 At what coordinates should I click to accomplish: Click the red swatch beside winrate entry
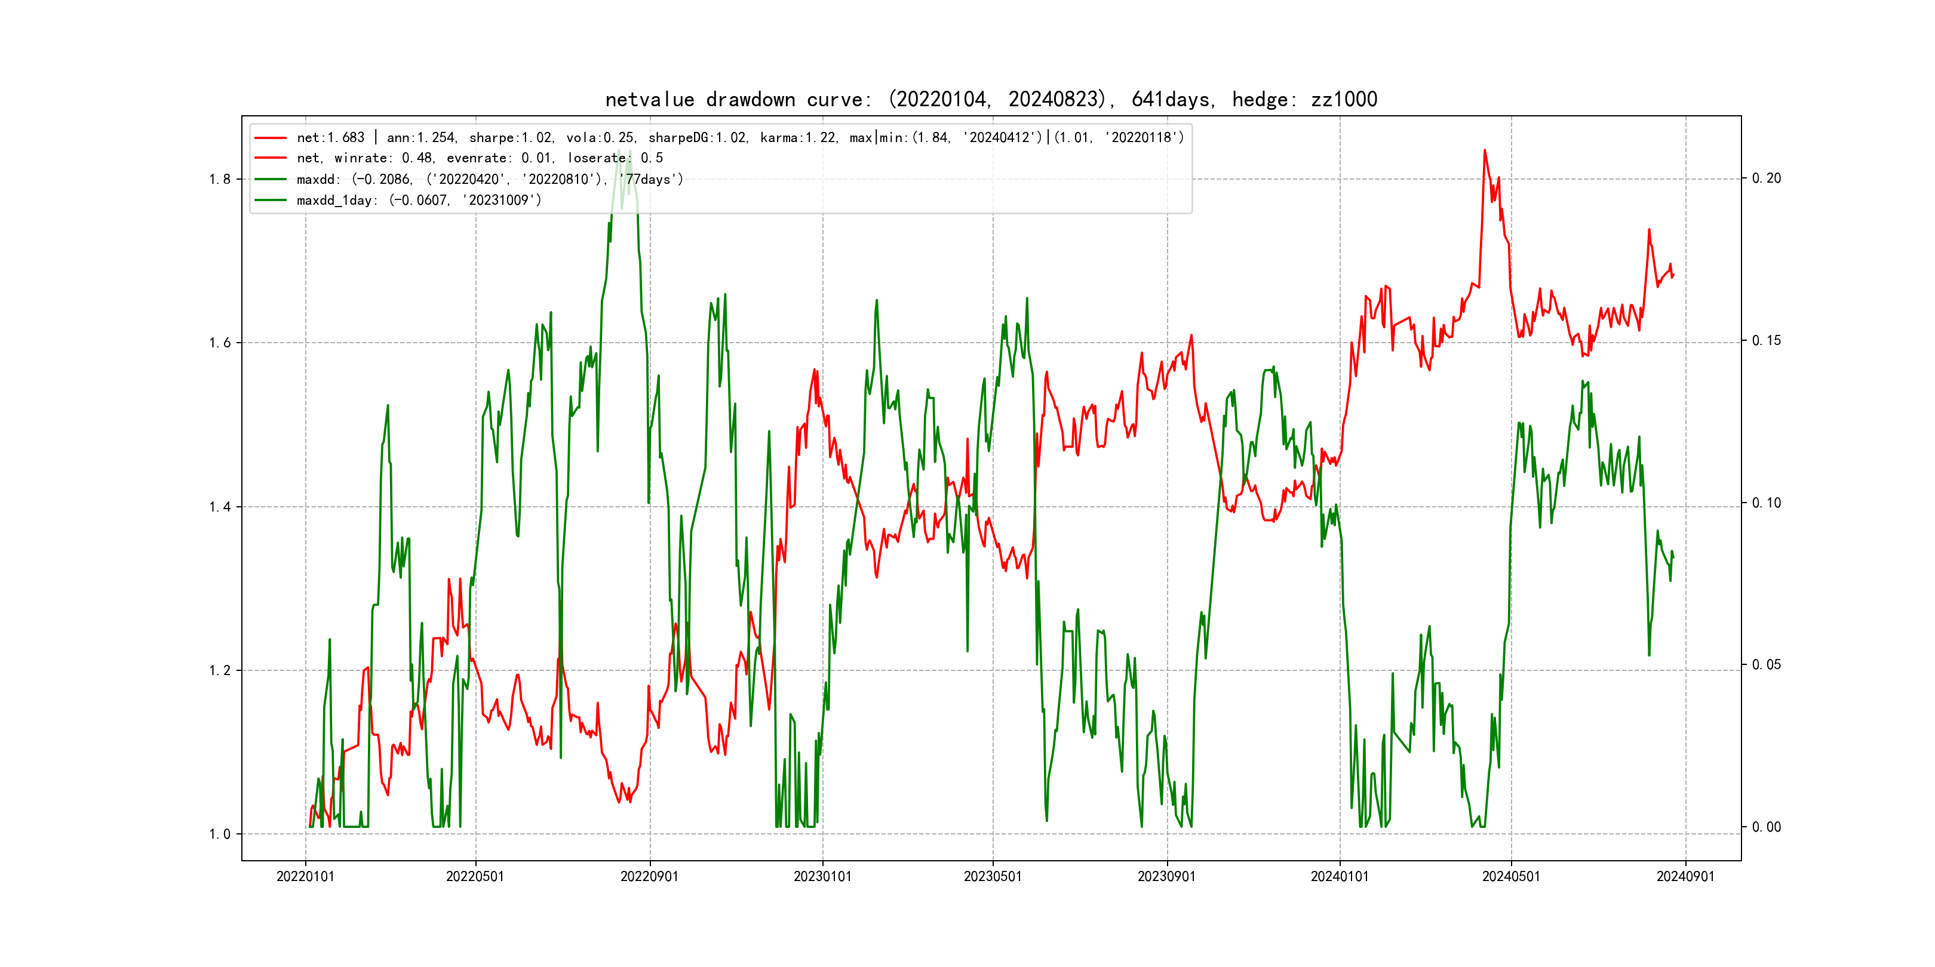pyautogui.click(x=271, y=158)
